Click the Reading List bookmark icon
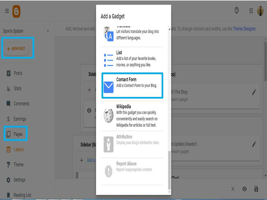Viewport: 267px width, 200px height. (x=8, y=195)
